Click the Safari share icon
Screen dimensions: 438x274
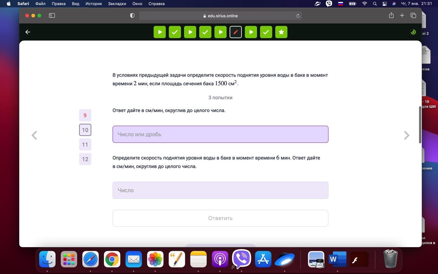[x=391, y=16]
